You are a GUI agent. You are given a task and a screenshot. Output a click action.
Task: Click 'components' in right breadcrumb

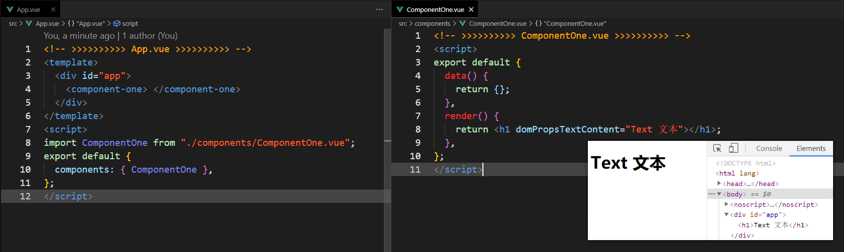tap(432, 23)
